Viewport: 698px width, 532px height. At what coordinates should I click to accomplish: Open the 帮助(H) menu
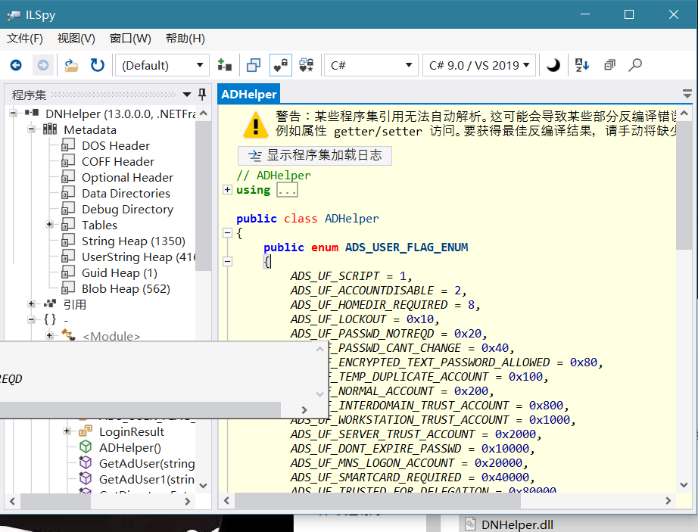coord(185,39)
